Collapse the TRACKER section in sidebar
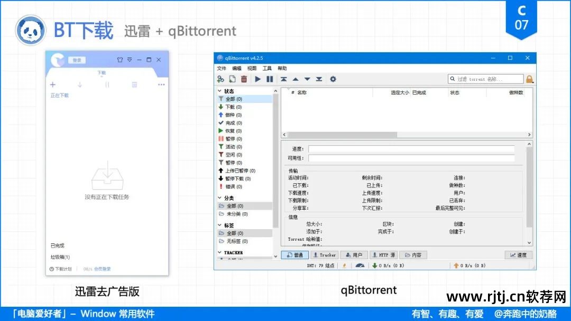571x321 pixels. tap(219, 252)
